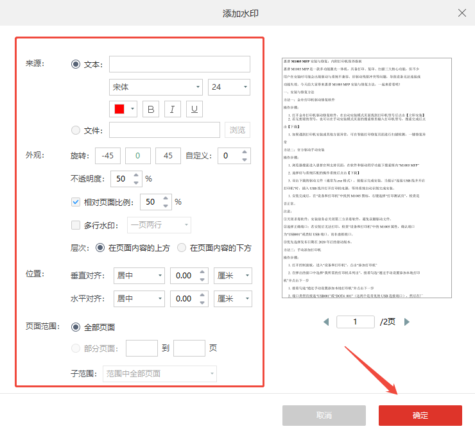The image size is (475, 438).
Task: Click the watermark 文本 input field
Action: [x=180, y=64]
